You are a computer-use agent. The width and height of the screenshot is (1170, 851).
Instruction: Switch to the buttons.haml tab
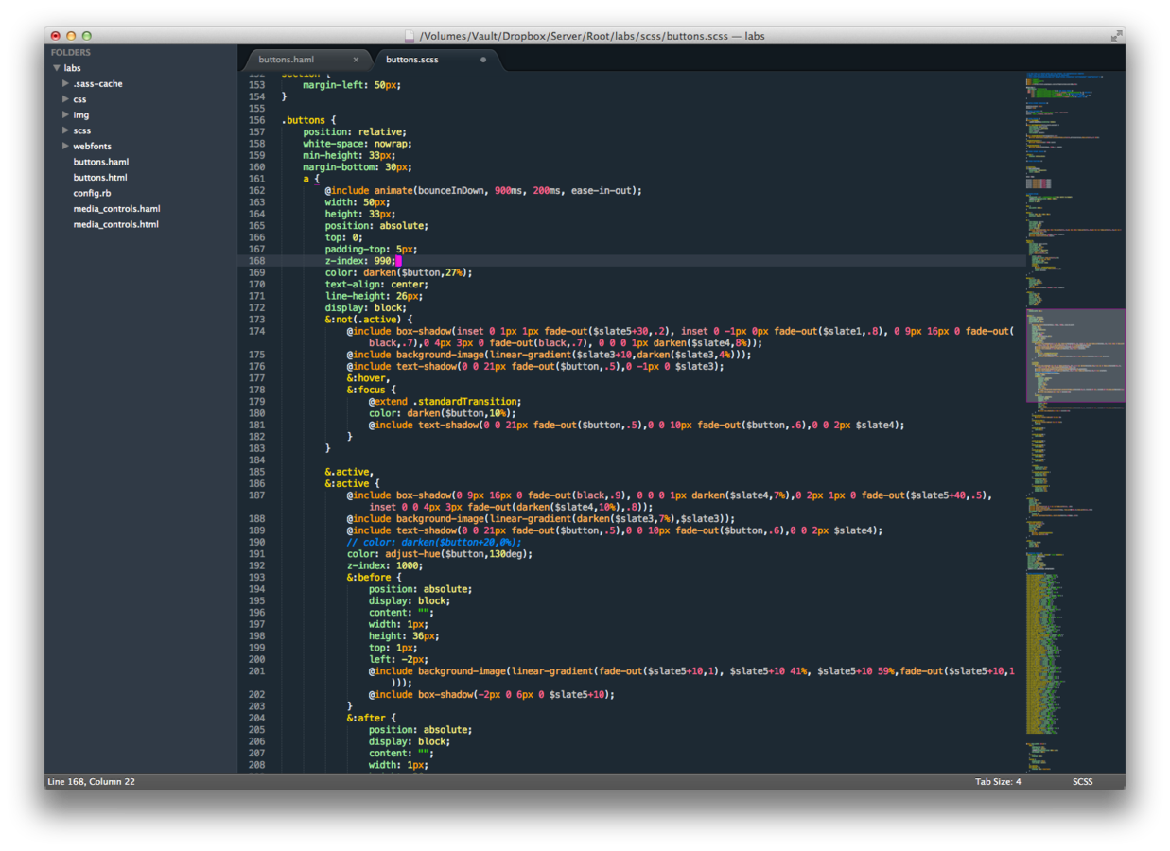(x=287, y=60)
